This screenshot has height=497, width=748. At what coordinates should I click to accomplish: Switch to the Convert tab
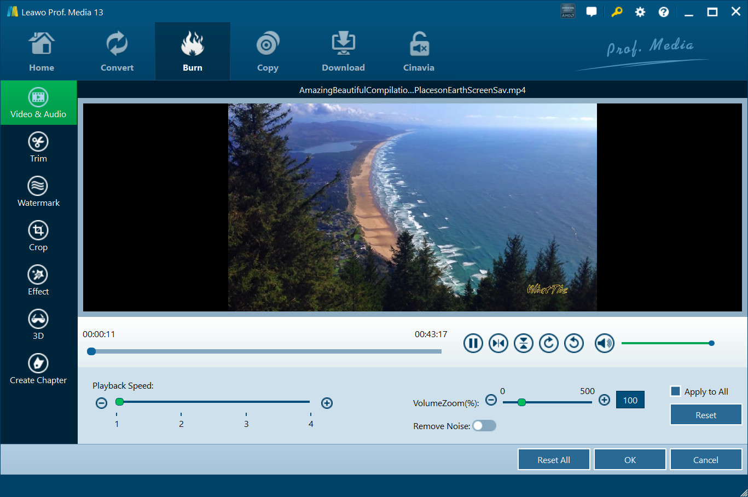point(117,52)
